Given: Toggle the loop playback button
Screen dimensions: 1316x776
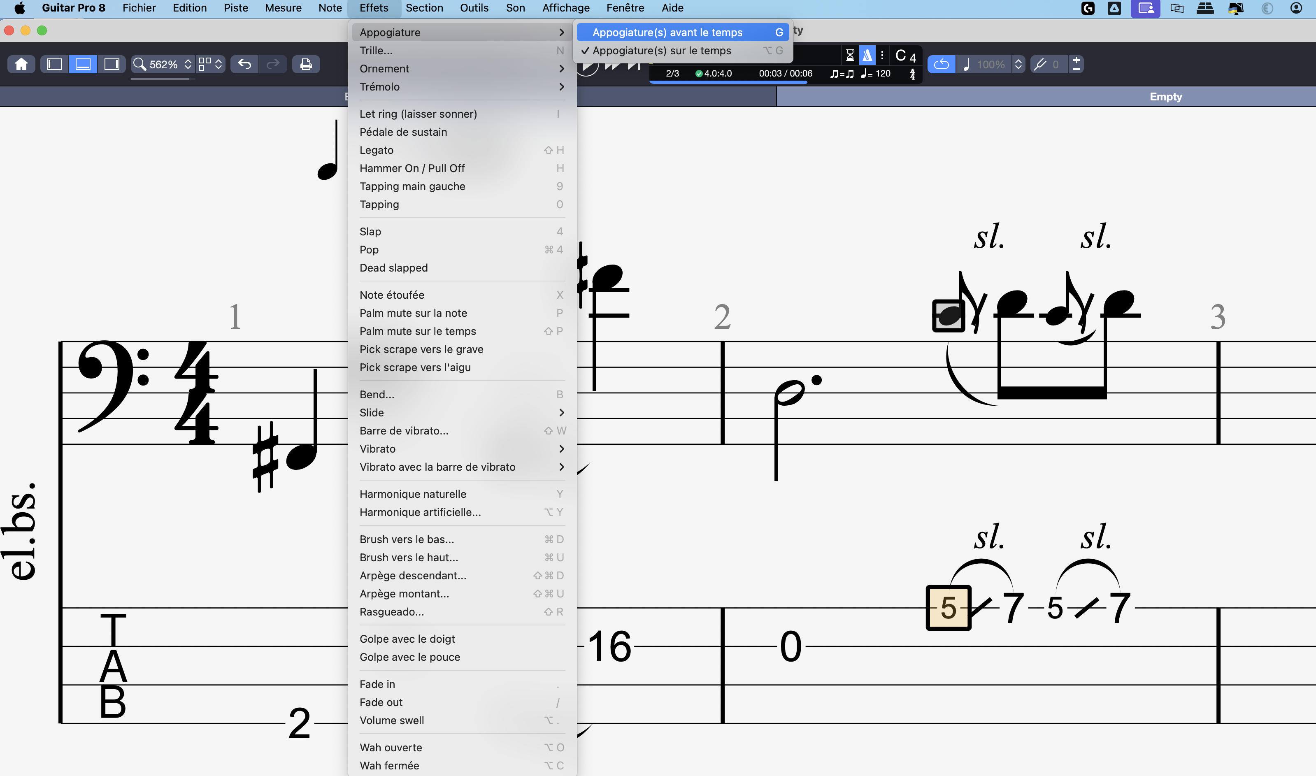Looking at the screenshot, I should click(x=941, y=64).
